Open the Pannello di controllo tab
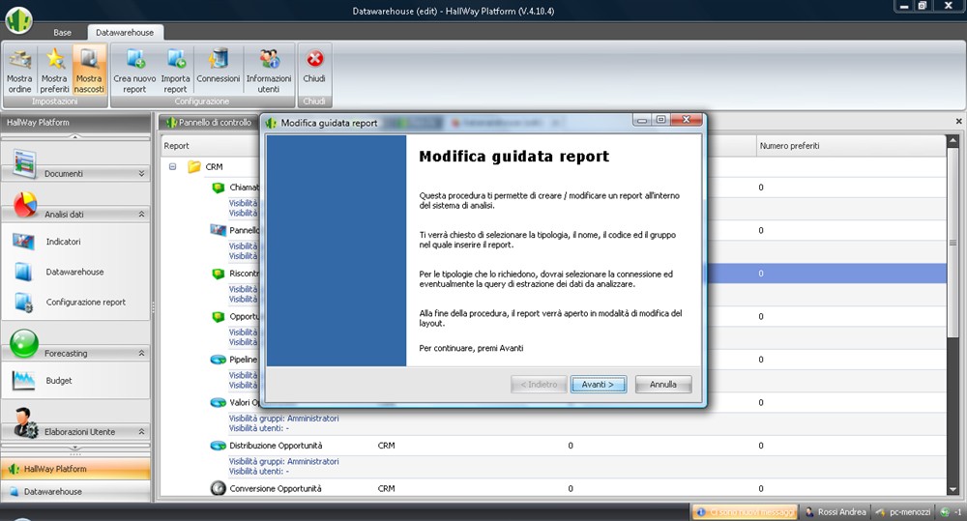967x521 pixels. click(209, 123)
